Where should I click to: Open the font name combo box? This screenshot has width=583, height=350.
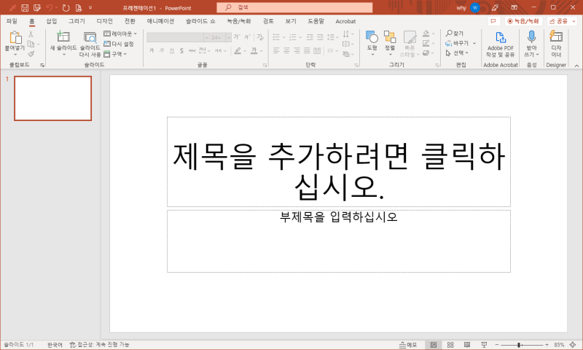pos(178,37)
